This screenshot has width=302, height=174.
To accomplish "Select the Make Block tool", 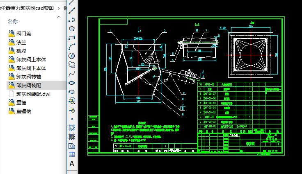I will tap(72, 110).
